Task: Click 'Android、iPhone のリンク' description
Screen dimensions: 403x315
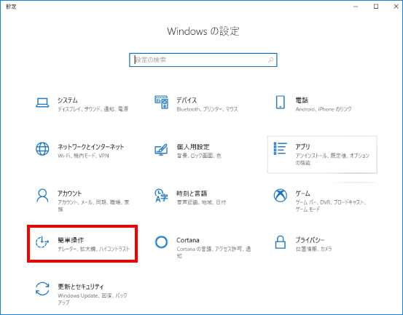Action: (324, 109)
